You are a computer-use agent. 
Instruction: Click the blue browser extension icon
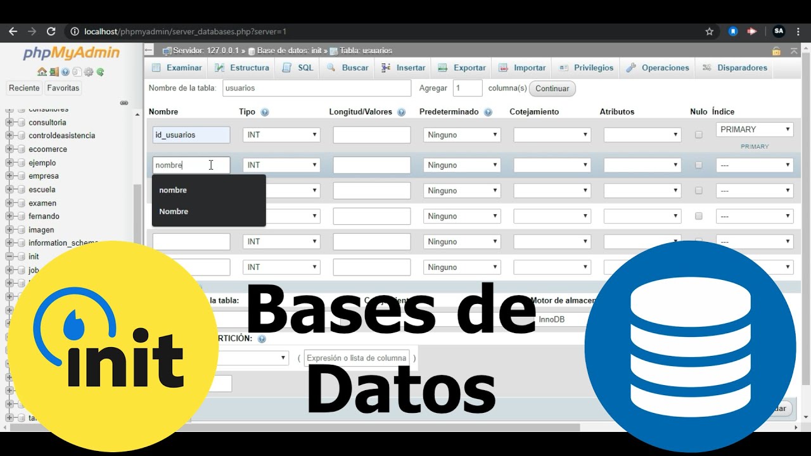(733, 31)
